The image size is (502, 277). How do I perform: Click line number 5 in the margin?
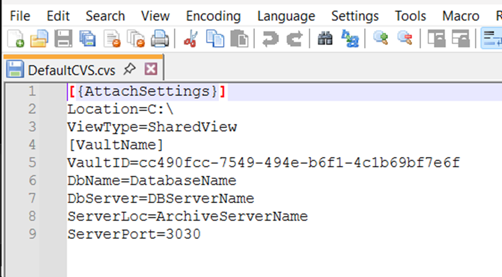coord(32,163)
